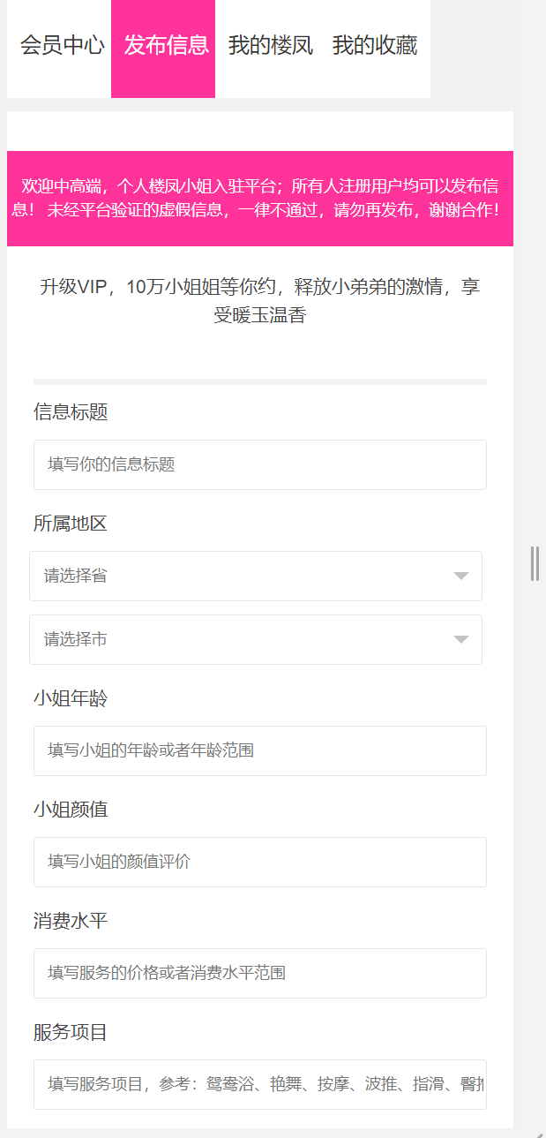Switch to the 发布信息 tab
This screenshot has width=546, height=1138.
click(166, 45)
